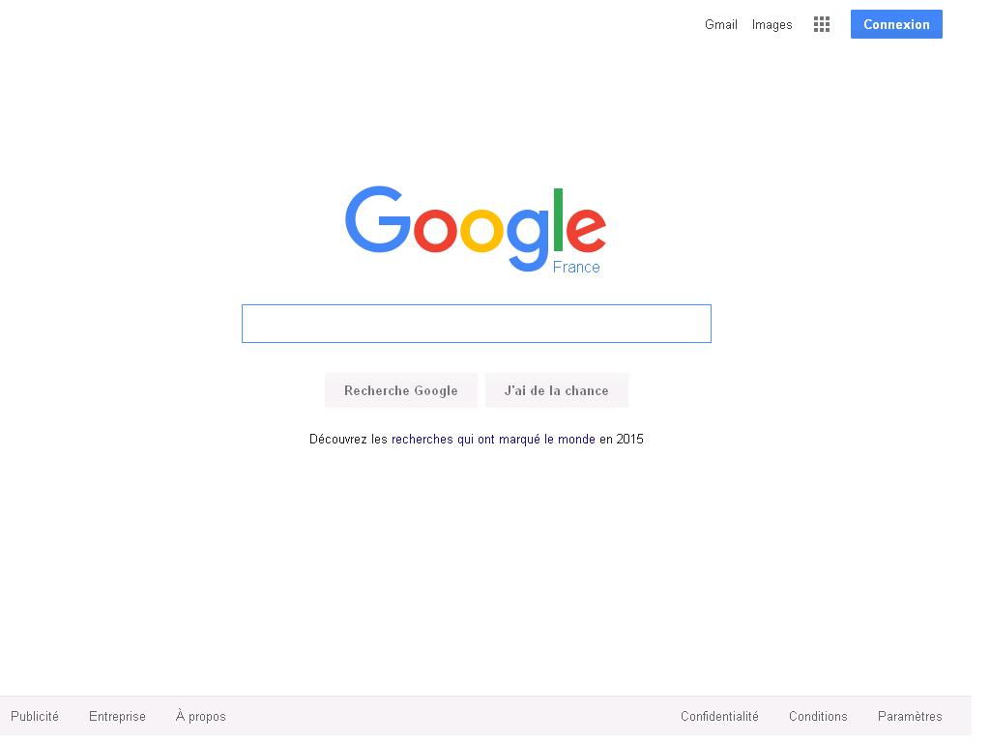The height and width of the screenshot is (742, 990).
Task: Open the Confidentialité footer link
Action: [719, 716]
